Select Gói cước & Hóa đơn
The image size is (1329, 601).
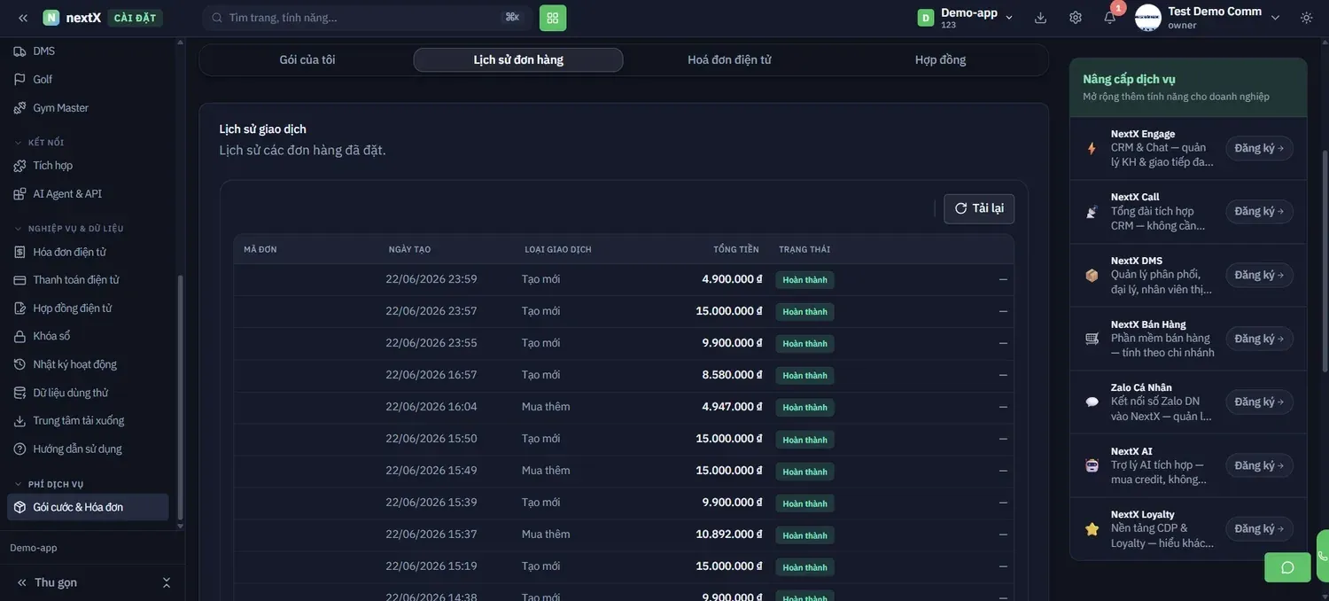point(89,507)
